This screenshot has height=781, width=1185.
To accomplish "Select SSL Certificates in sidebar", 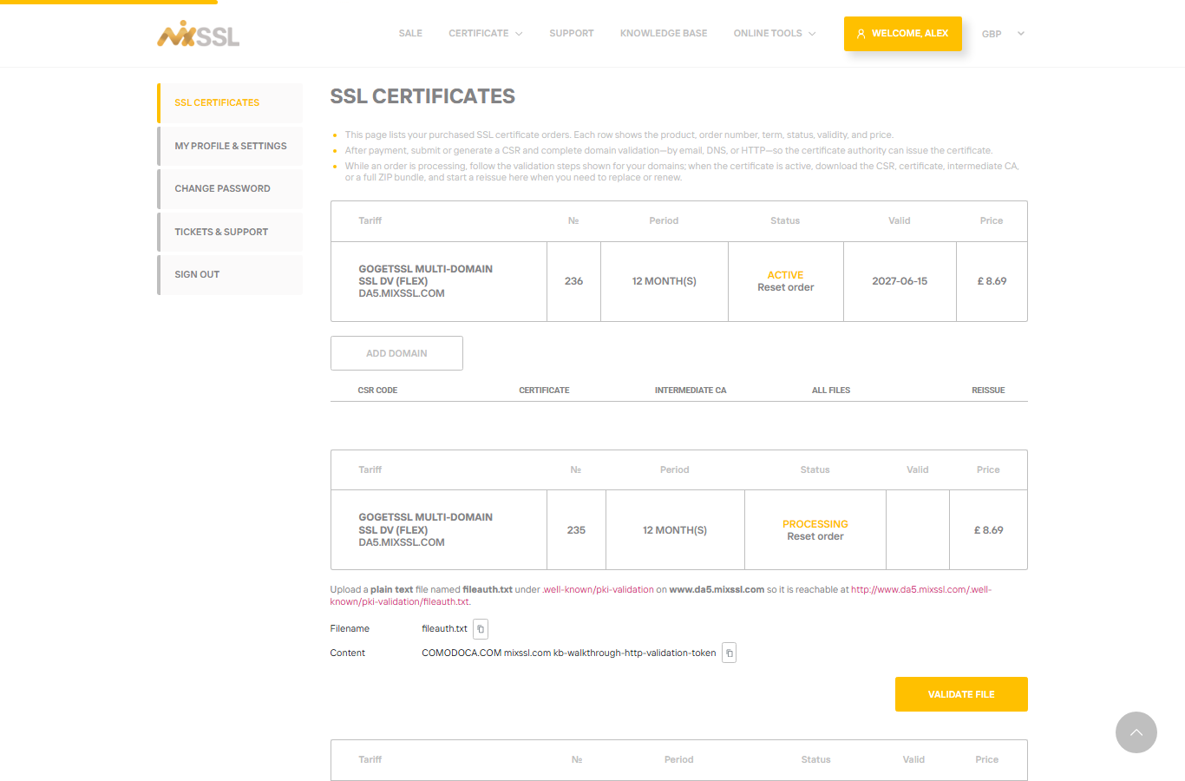I will [230, 102].
